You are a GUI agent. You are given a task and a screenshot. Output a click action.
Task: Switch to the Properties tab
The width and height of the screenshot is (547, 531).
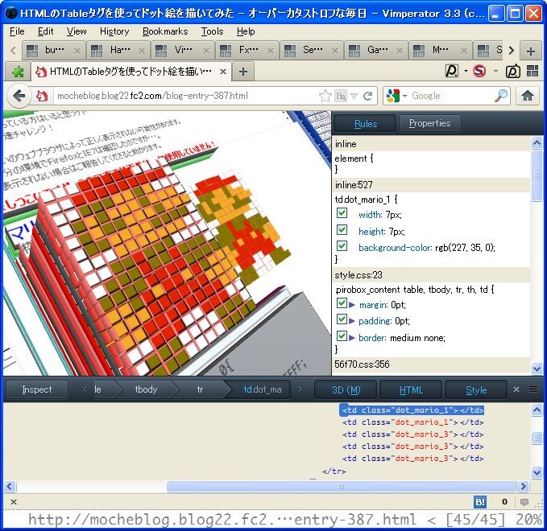(x=429, y=123)
